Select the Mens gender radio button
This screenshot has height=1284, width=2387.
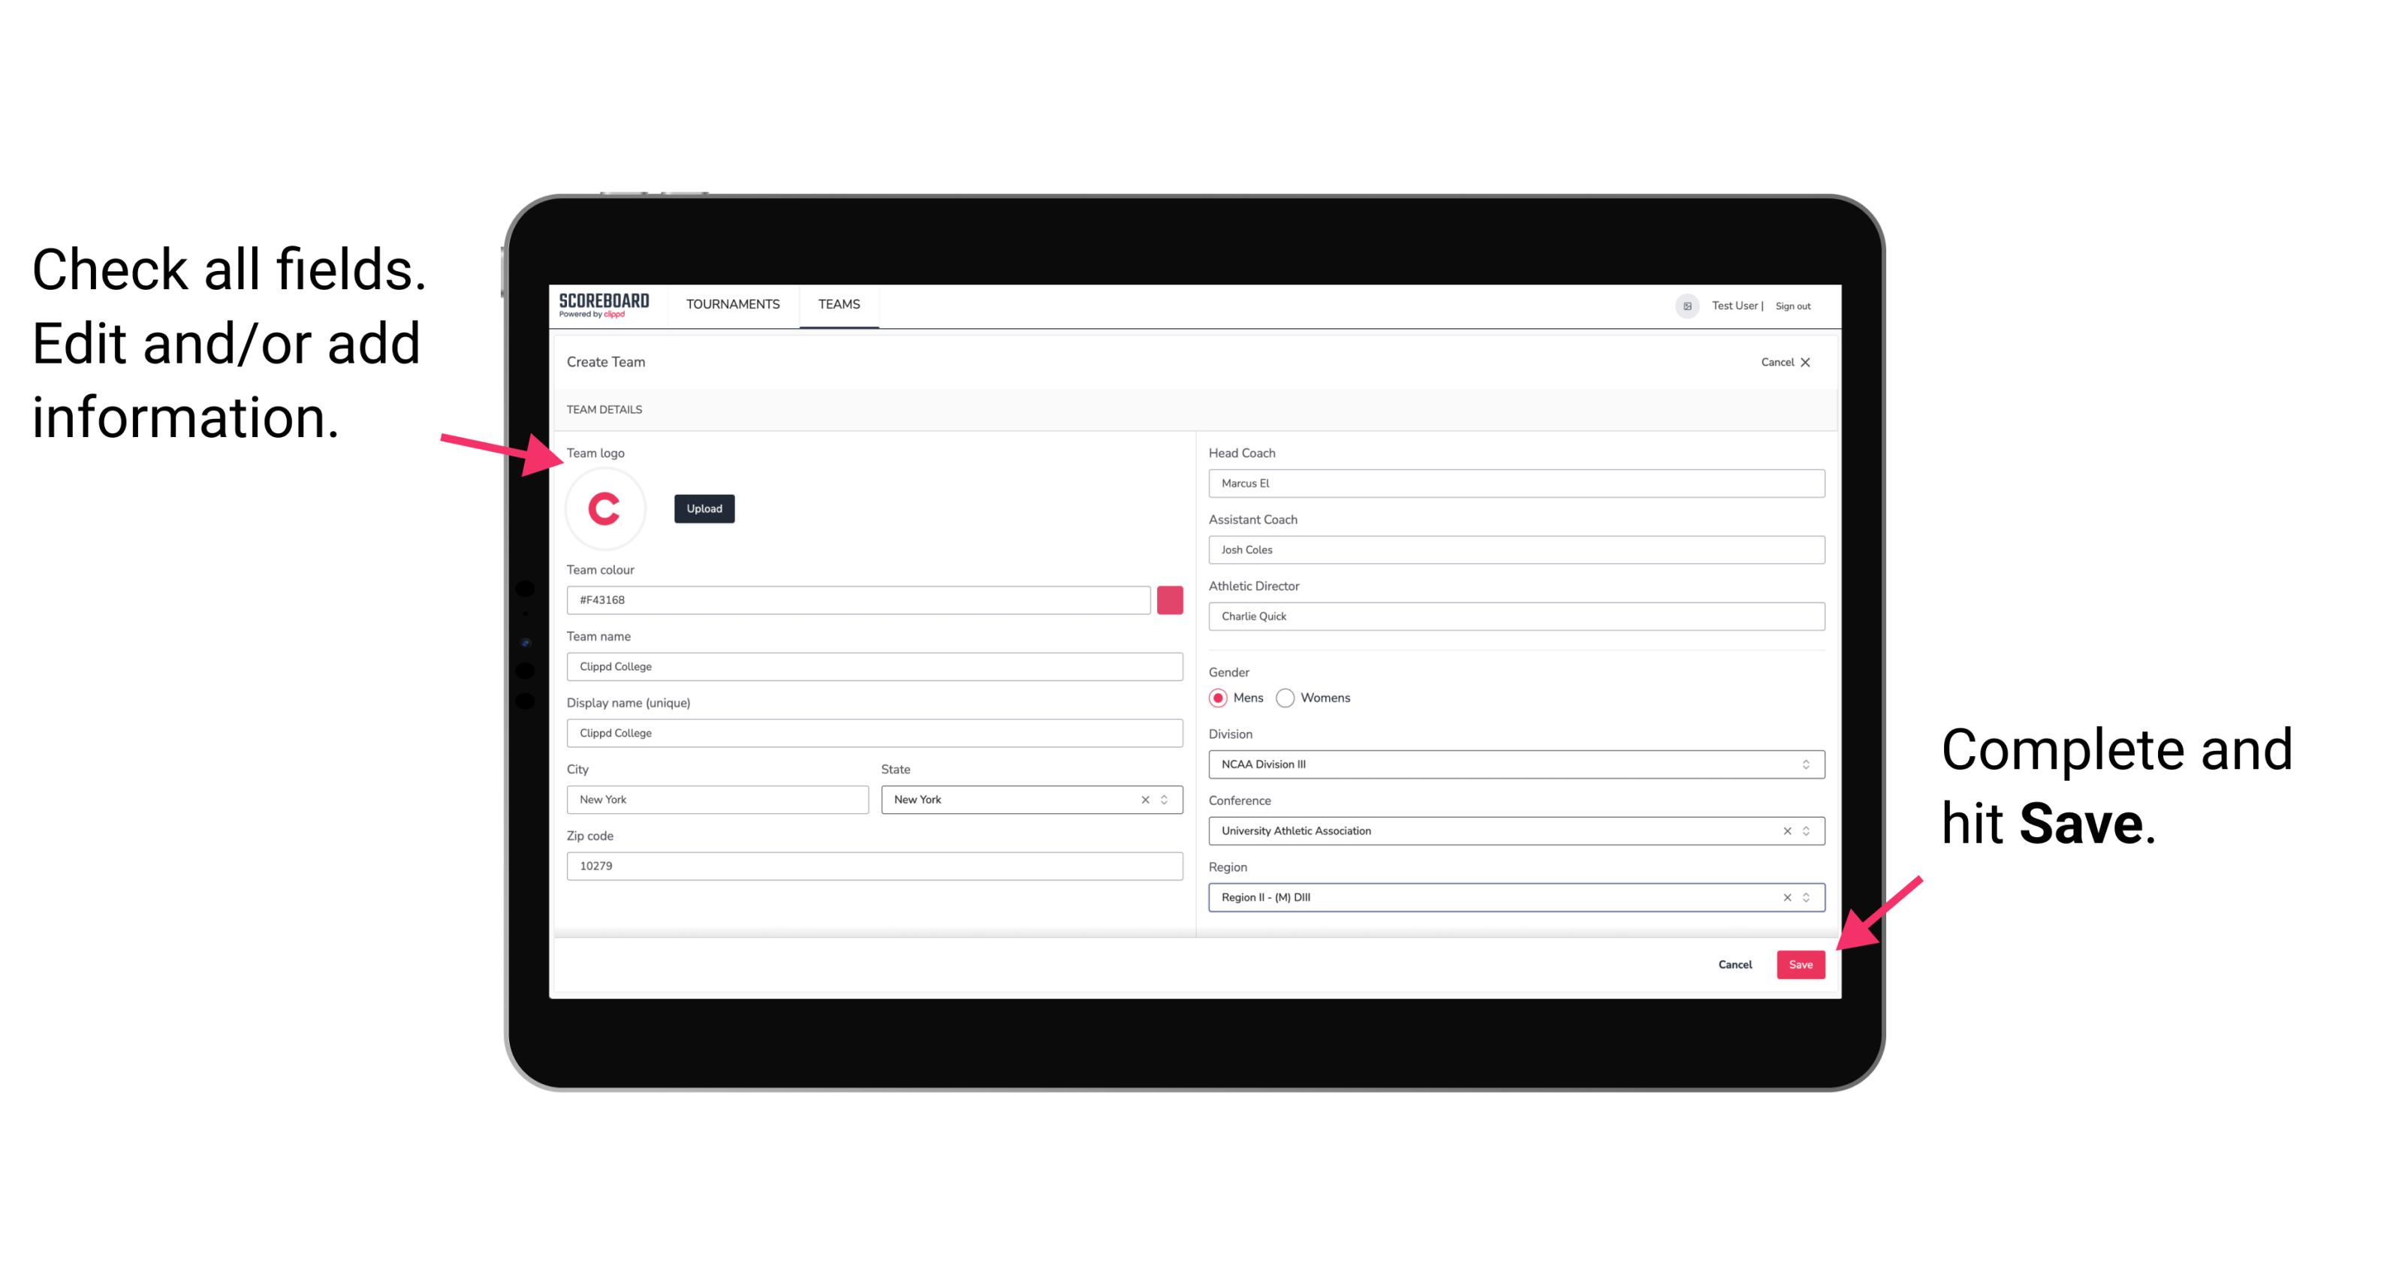1216,698
